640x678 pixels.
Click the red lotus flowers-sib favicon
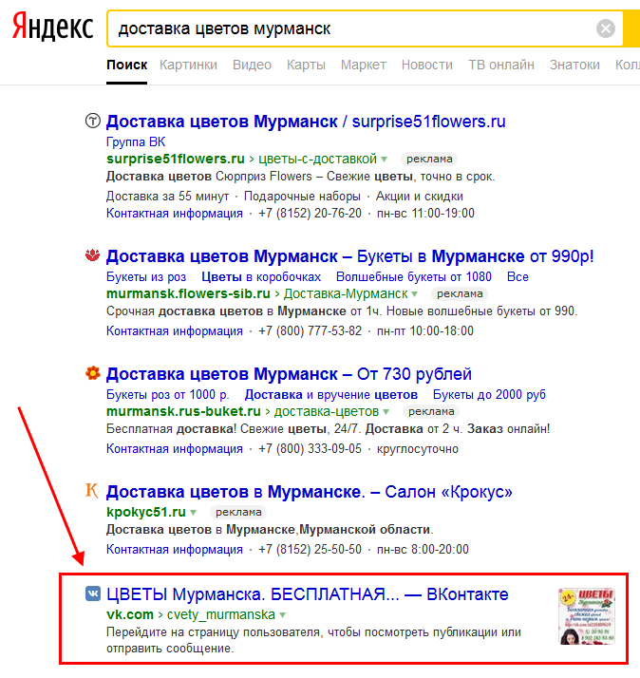pos(92,255)
